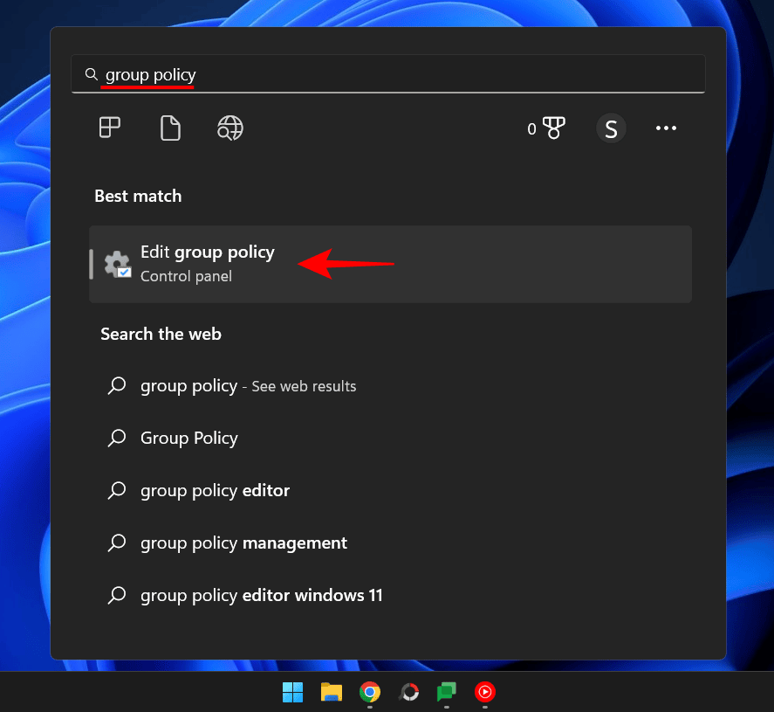This screenshot has height=712, width=774.
Task: Click the Edit group policy gear icon
Action: 117,264
